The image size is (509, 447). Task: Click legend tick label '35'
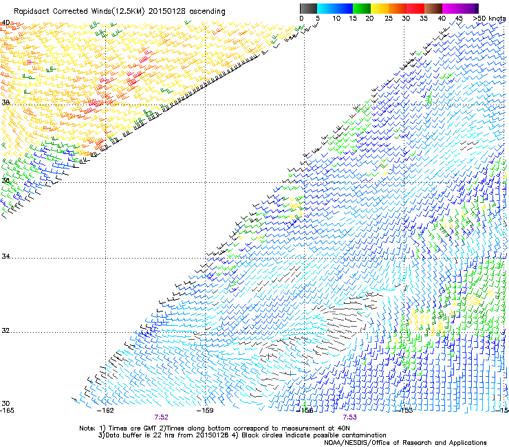424,19
